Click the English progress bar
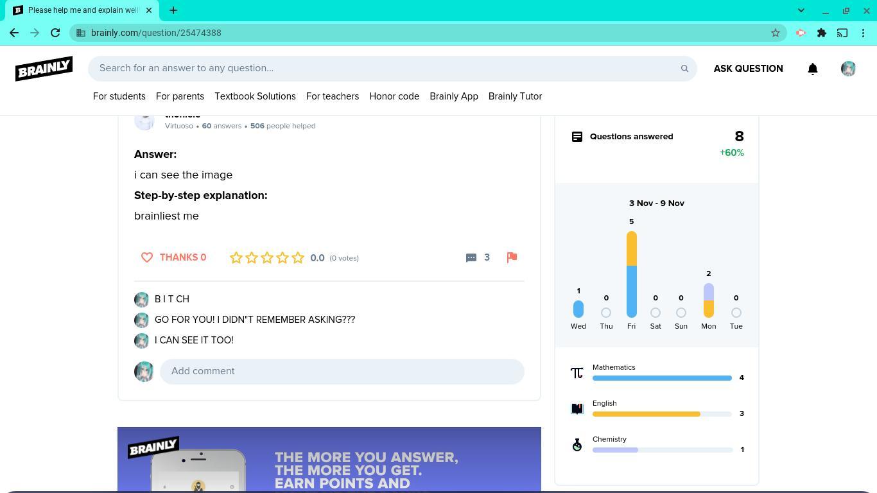The width and height of the screenshot is (877, 493). click(x=662, y=414)
